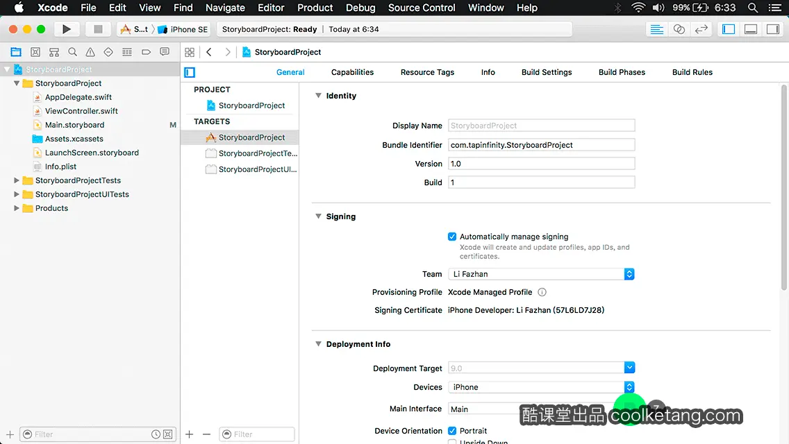Expand the Products folder
The width and height of the screenshot is (789, 444).
(x=17, y=207)
